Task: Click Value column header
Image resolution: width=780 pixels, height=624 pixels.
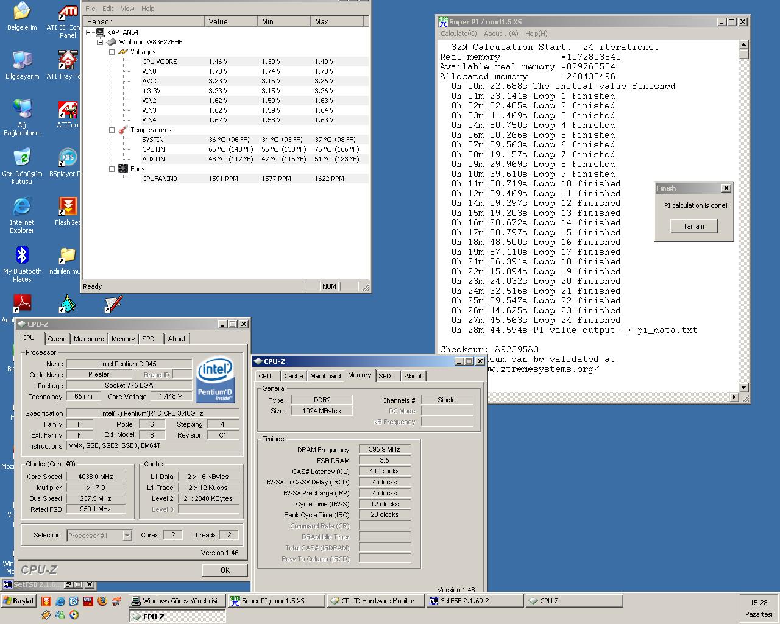Action: coord(231,21)
